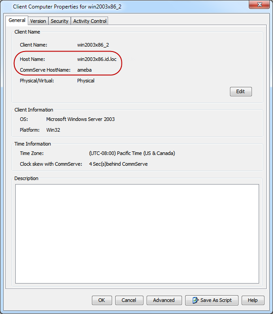The image size is (273, 314).
Task: Click the Pacific Time zone value
Action: tap(132, 153)
